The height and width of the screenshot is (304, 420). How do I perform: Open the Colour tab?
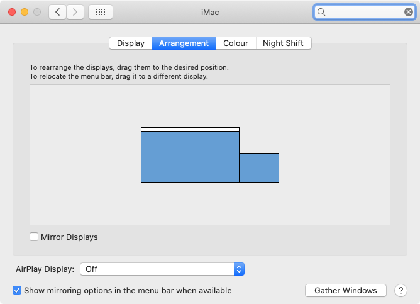(x=236, y=43)
